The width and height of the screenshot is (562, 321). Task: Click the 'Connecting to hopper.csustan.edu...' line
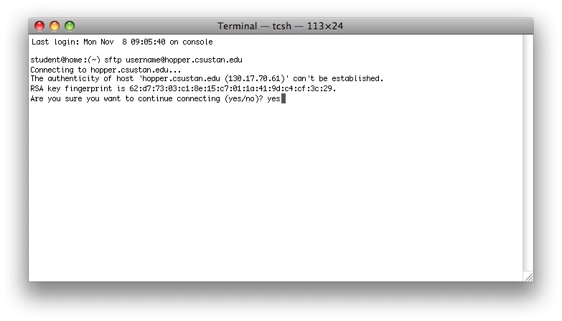click(106, 70)
